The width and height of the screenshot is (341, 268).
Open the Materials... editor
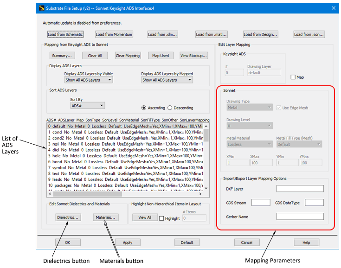coord(106,217)
